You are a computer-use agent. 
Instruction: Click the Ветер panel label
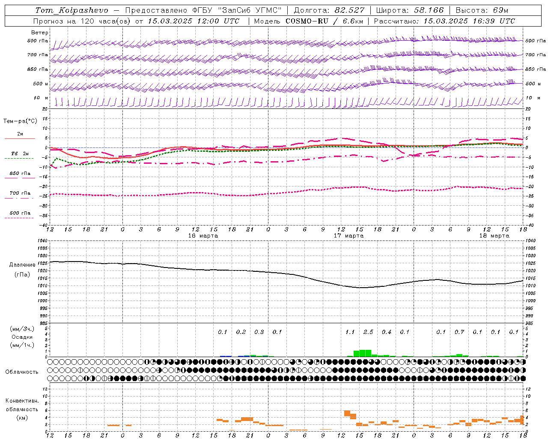coord(40,33)
